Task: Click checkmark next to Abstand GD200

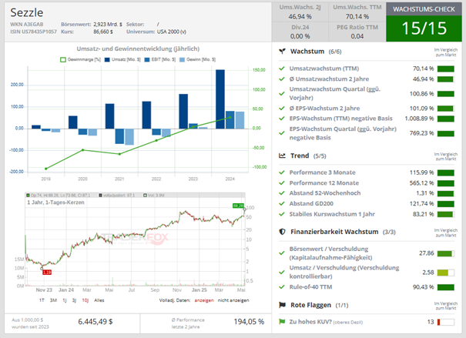Action: [282, 204]
